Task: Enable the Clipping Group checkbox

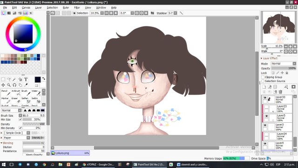Action: pyautogui.click(x=263, y=77)
